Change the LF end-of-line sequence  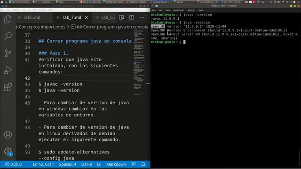(x=99, y=164)
